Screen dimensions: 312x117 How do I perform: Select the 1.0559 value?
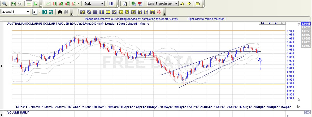coord(306,39)
